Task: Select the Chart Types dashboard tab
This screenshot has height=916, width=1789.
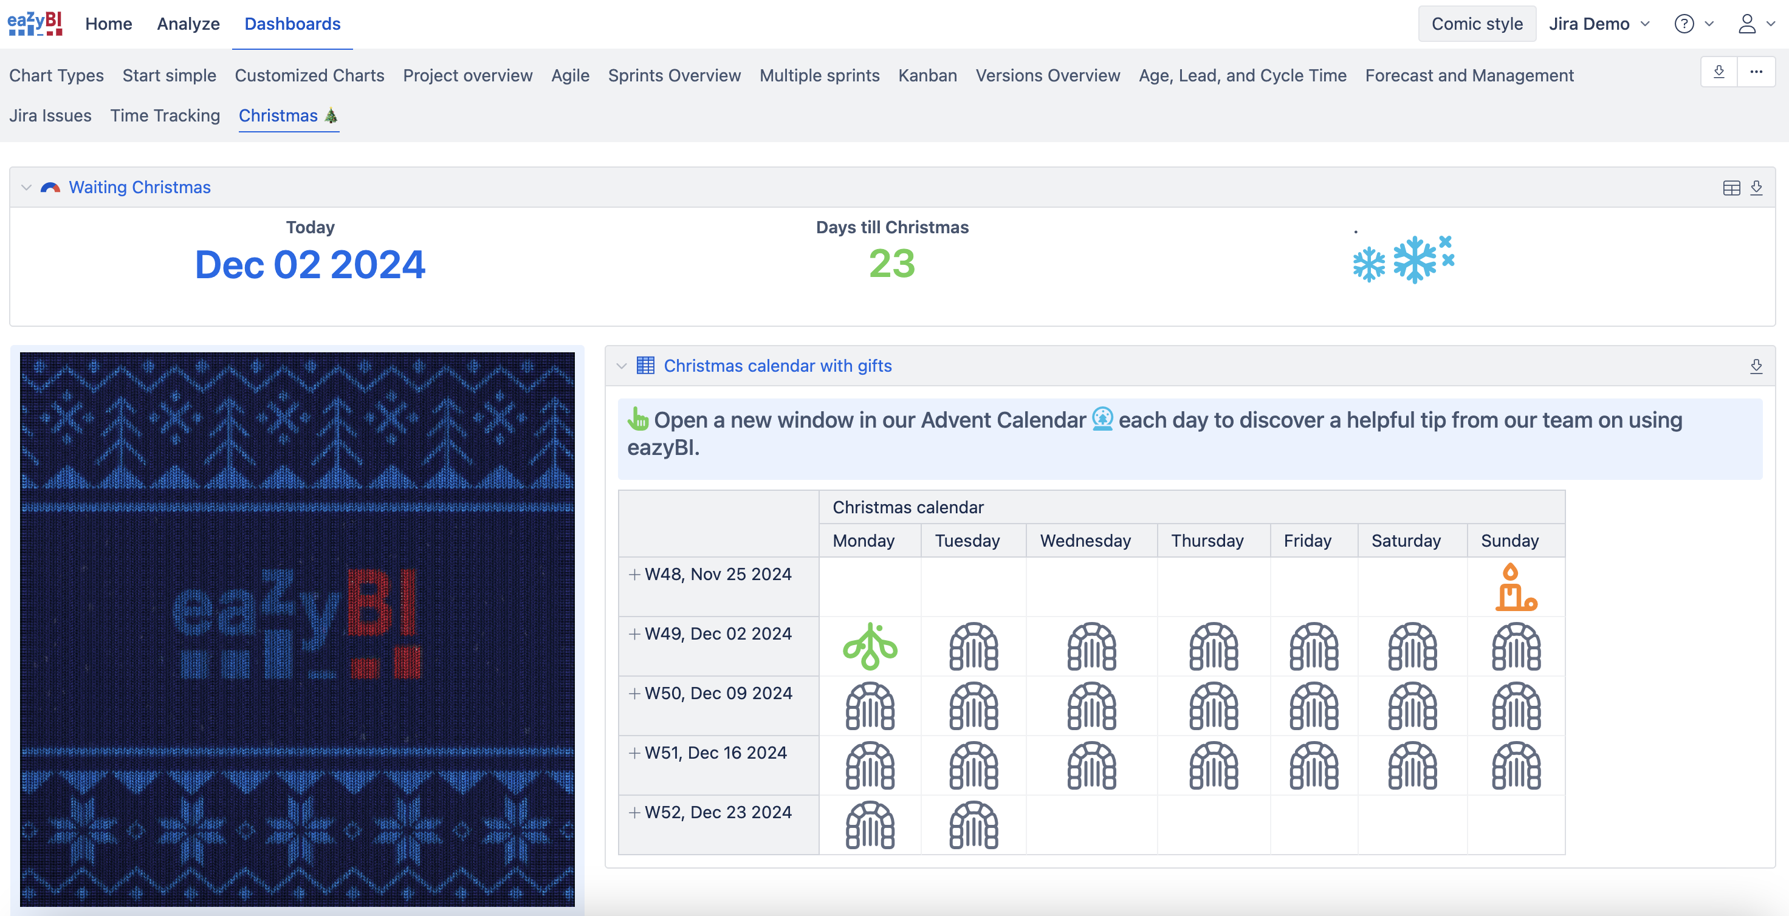Action: pos(57,75)
